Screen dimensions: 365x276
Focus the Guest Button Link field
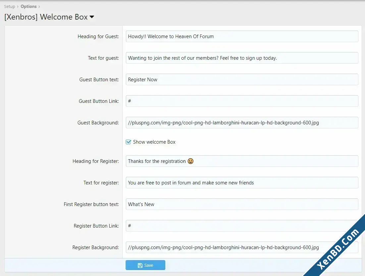(x=242, y=101)
